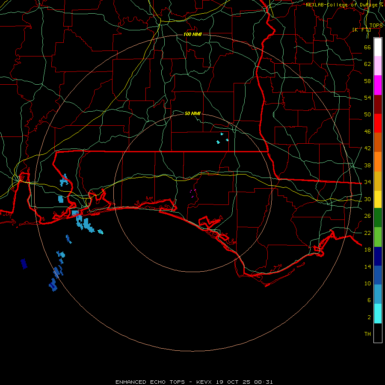The width and height of the screenshot is (385, 385).
Task: Click the '30' legend value
Action: point(367,199)
